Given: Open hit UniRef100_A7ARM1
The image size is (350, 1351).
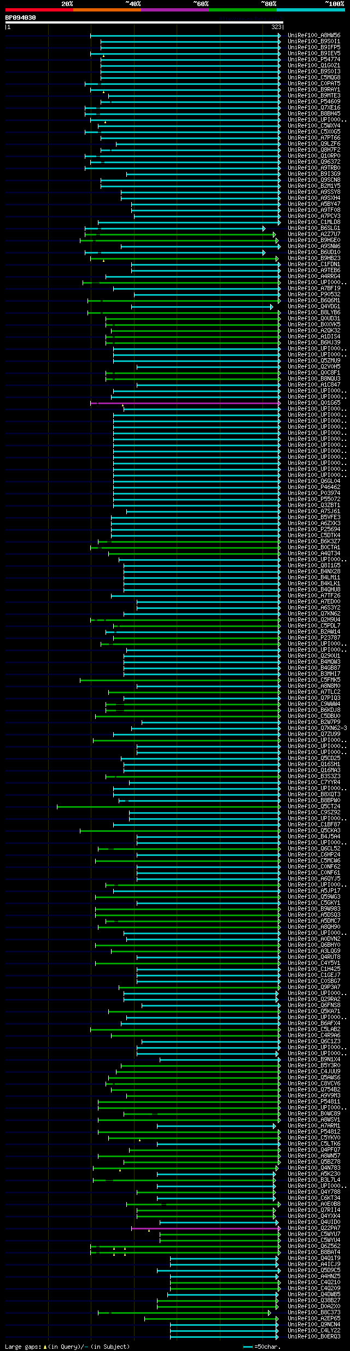Looking at the screenshot, I should coord(314,1126).
